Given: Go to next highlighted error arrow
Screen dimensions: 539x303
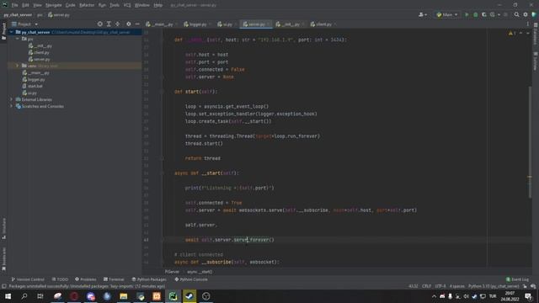Looking at the screenshot, I should [528, 34].
